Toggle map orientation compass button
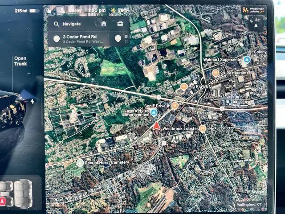 pos(256,23)
